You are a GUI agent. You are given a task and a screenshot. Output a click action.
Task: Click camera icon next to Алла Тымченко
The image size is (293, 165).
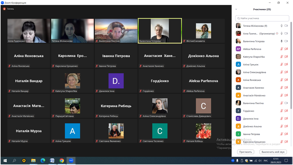(x=286, y=33)
